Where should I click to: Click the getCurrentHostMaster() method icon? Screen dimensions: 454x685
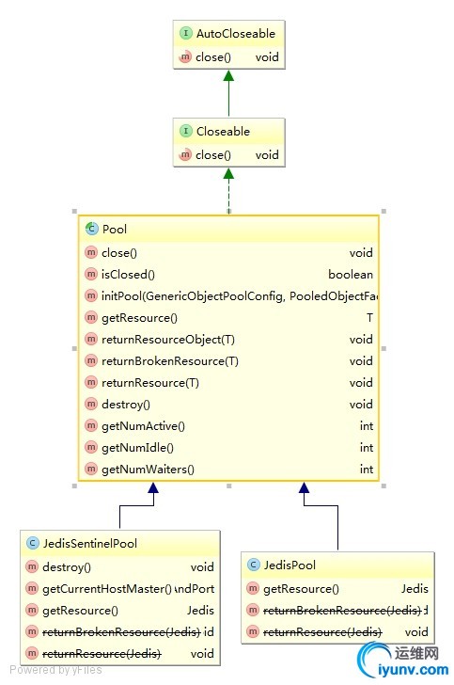pos(32,588)
